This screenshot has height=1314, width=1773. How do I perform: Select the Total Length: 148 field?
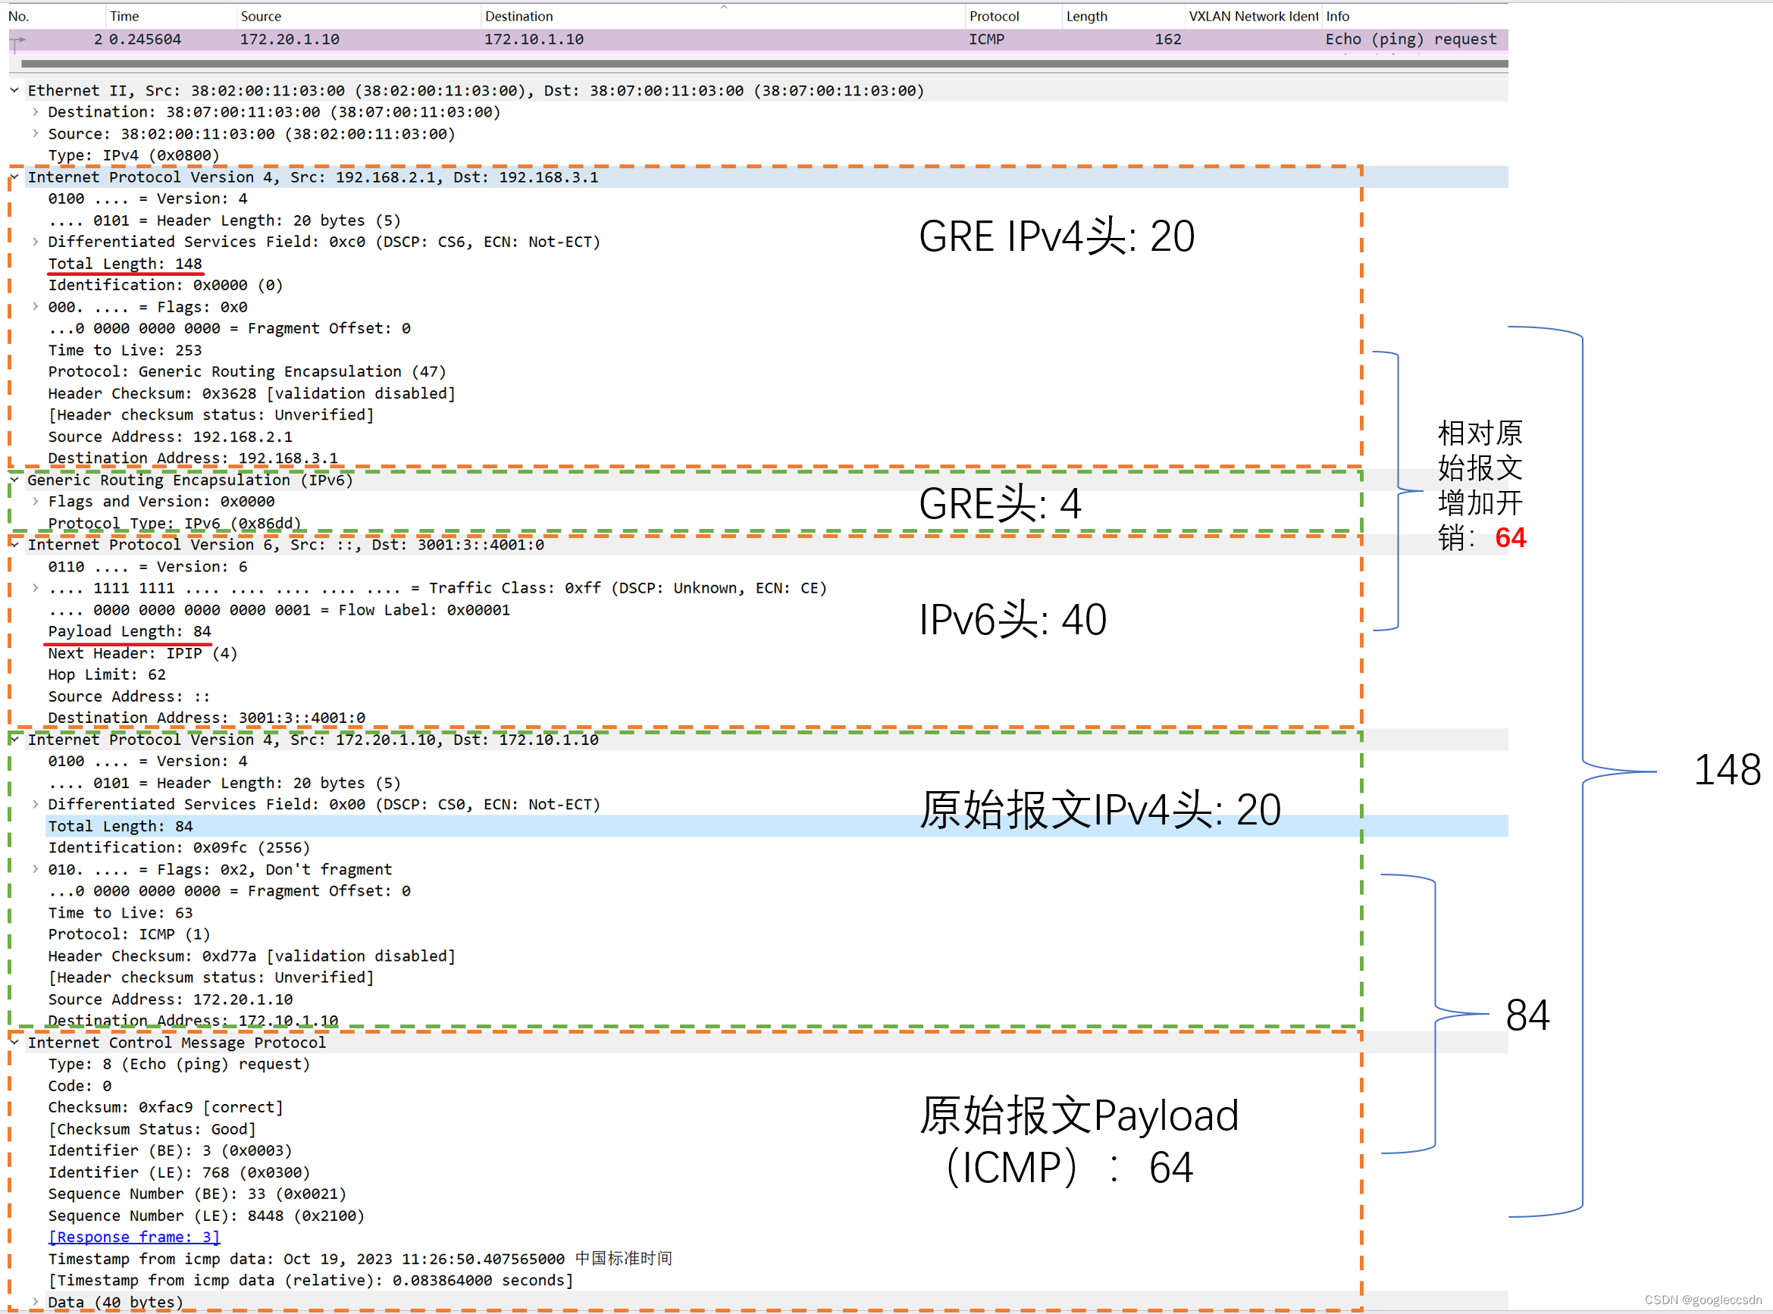coord(125,263)
